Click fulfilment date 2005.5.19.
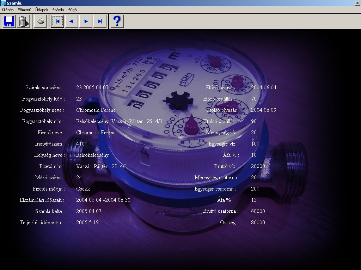The image size is (361, 270). [x=88, y=223]
